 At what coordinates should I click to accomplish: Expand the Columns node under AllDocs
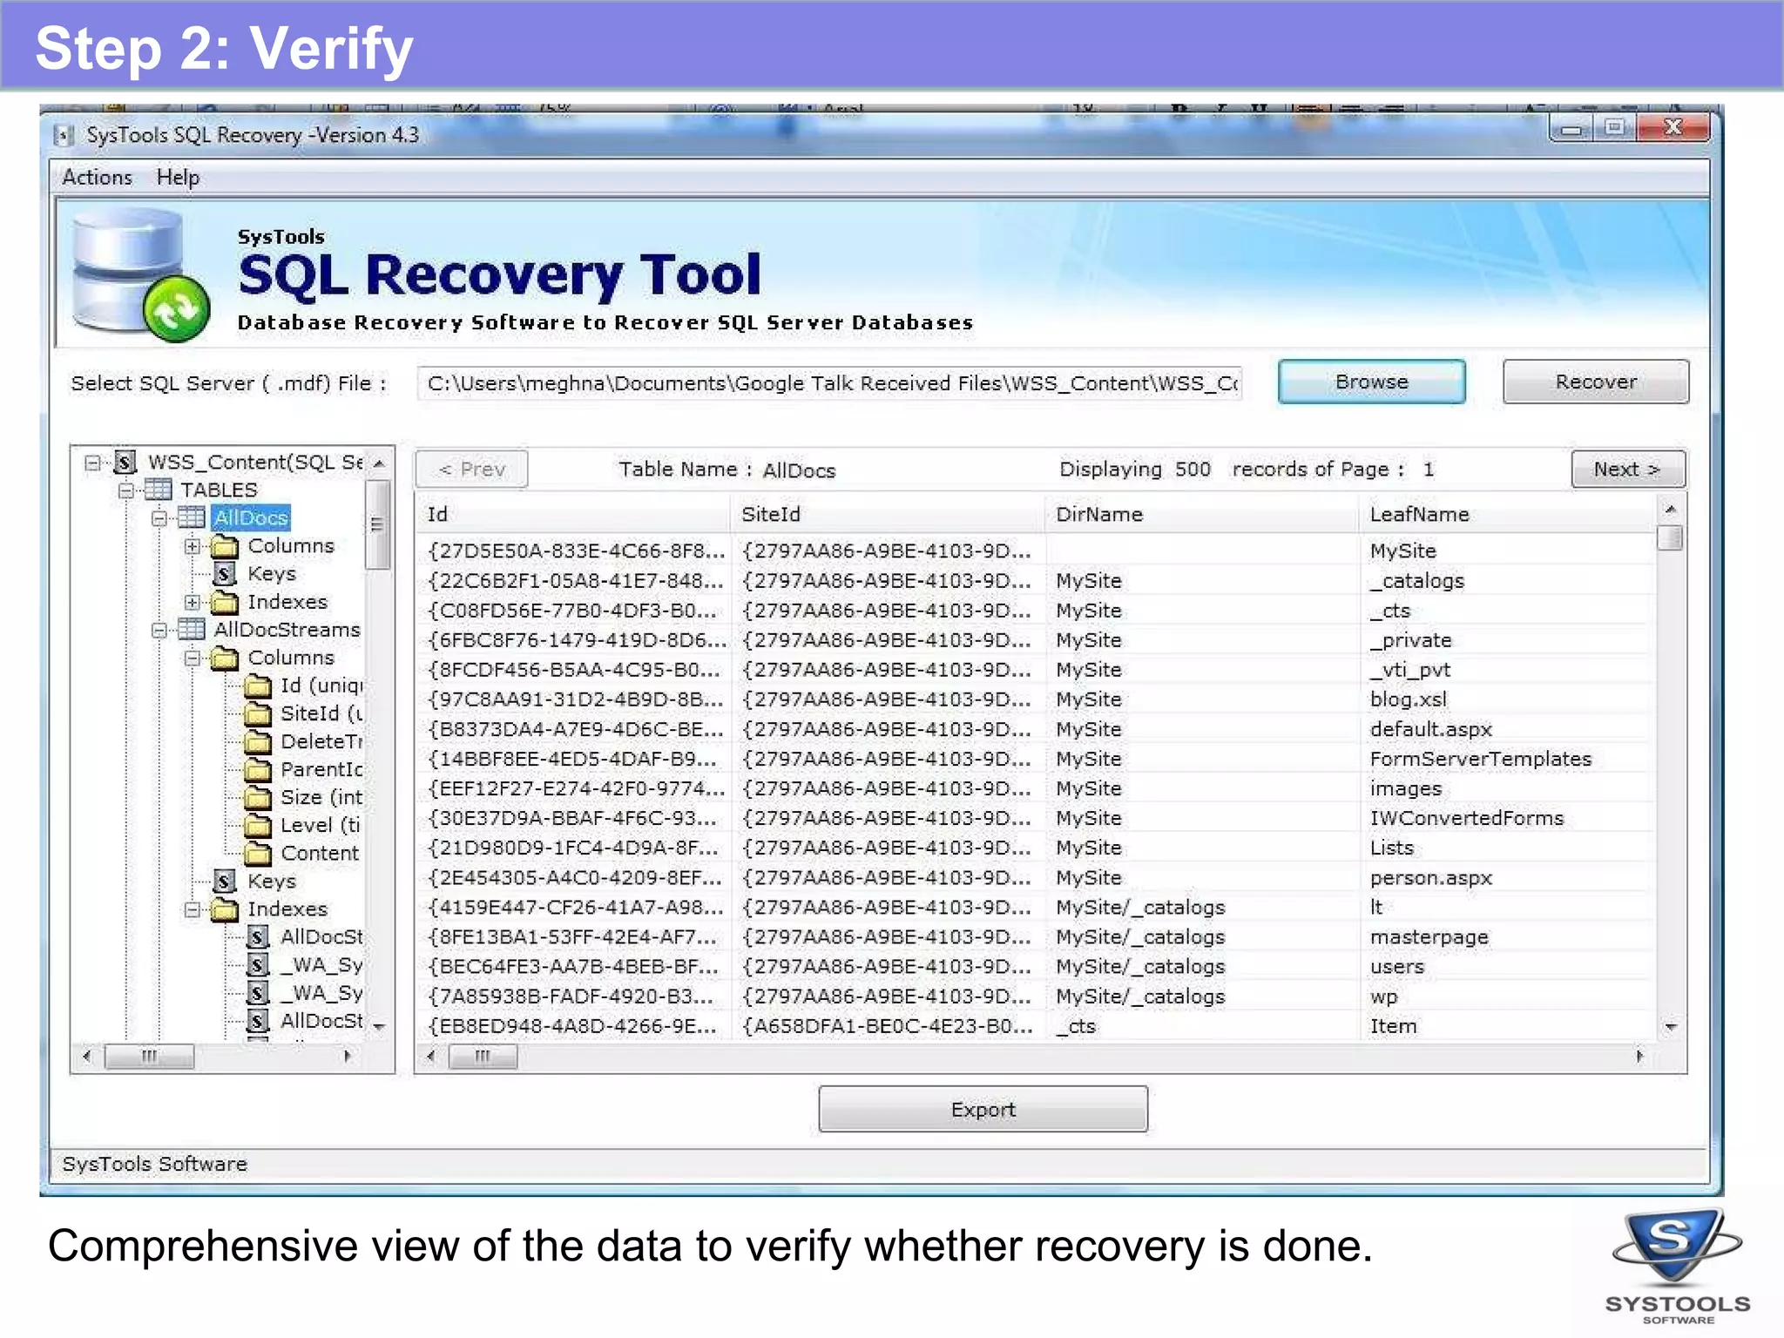coord(193,546)
